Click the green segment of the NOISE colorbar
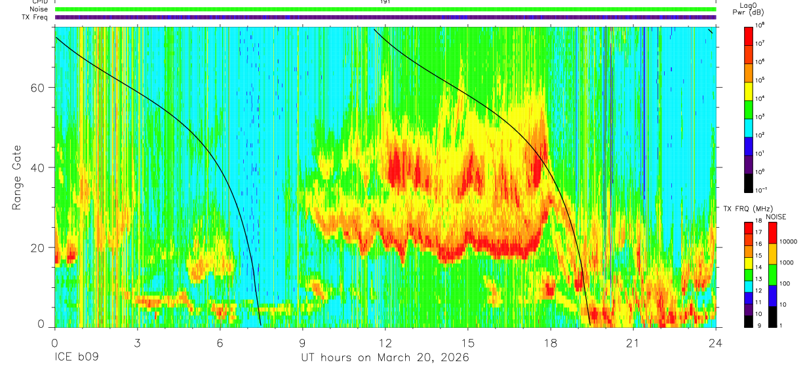The width and height of the screenshot is (805, 371). click(x=773, y=275)
